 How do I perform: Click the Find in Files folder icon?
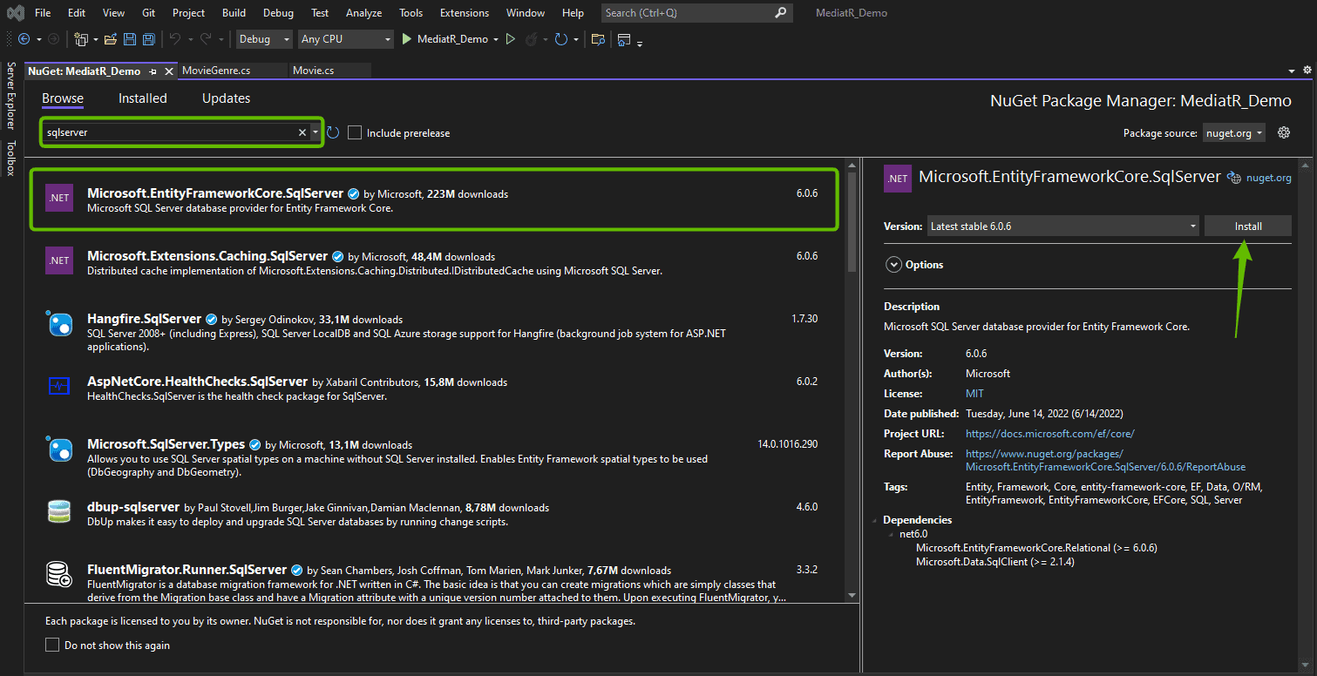tap(598, 39)
